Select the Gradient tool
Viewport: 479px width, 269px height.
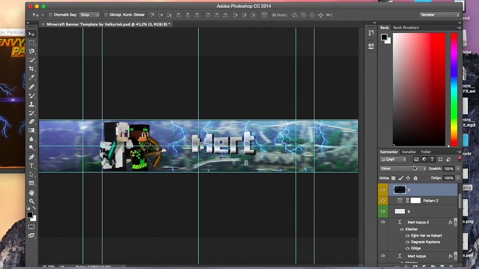pos(31,130)
